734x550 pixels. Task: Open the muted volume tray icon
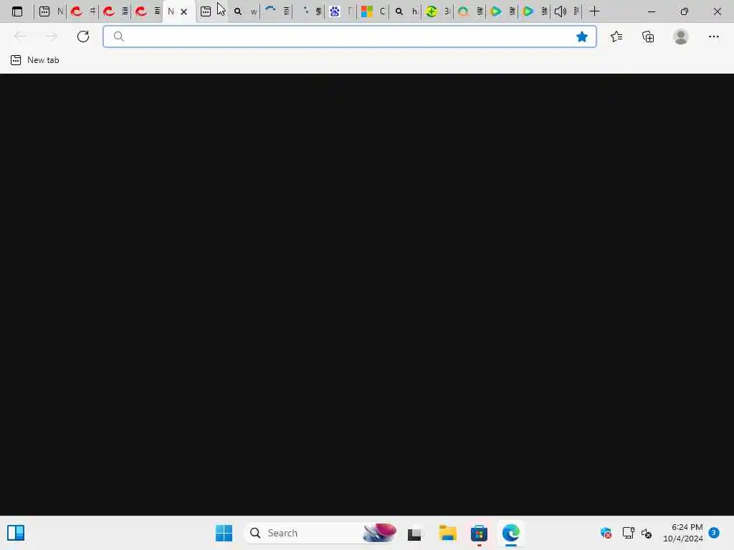tap(647, 533)
